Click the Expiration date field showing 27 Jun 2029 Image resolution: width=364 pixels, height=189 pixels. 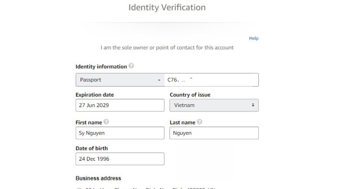tap(120, 105)
